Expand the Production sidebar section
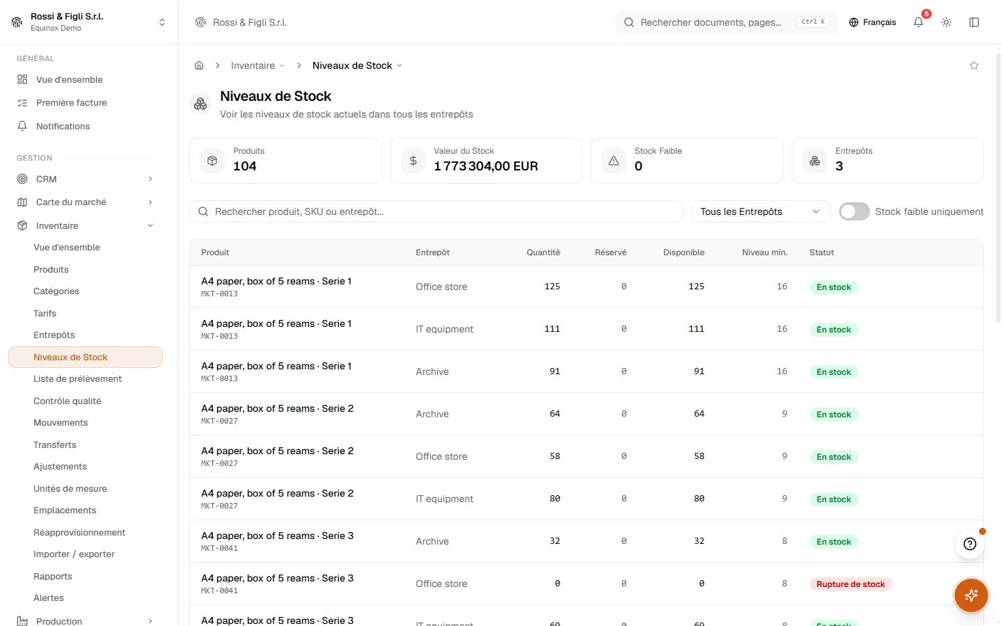This screenshot has height=626, width=1002. pos(150,621)
